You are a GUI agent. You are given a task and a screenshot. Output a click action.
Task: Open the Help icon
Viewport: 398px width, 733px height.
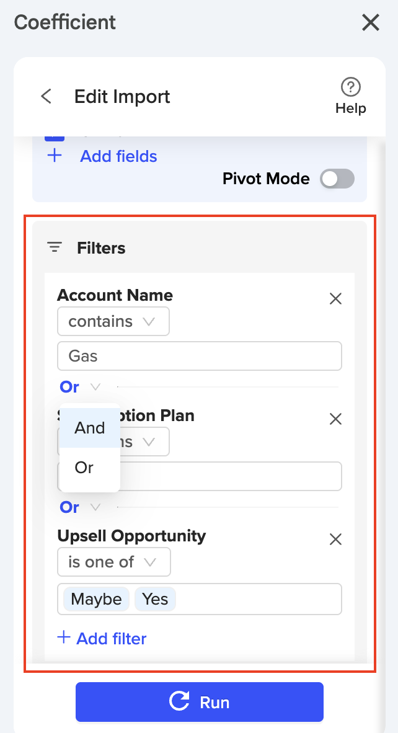click(350, 87)
